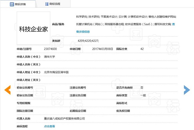Screen dimensions: 194x130
Task: Select application date 2017年03月08日
Action: (x=102, y=49)
